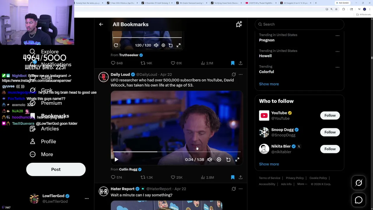Open Premium in sidebar

click(x=47, y=103)
